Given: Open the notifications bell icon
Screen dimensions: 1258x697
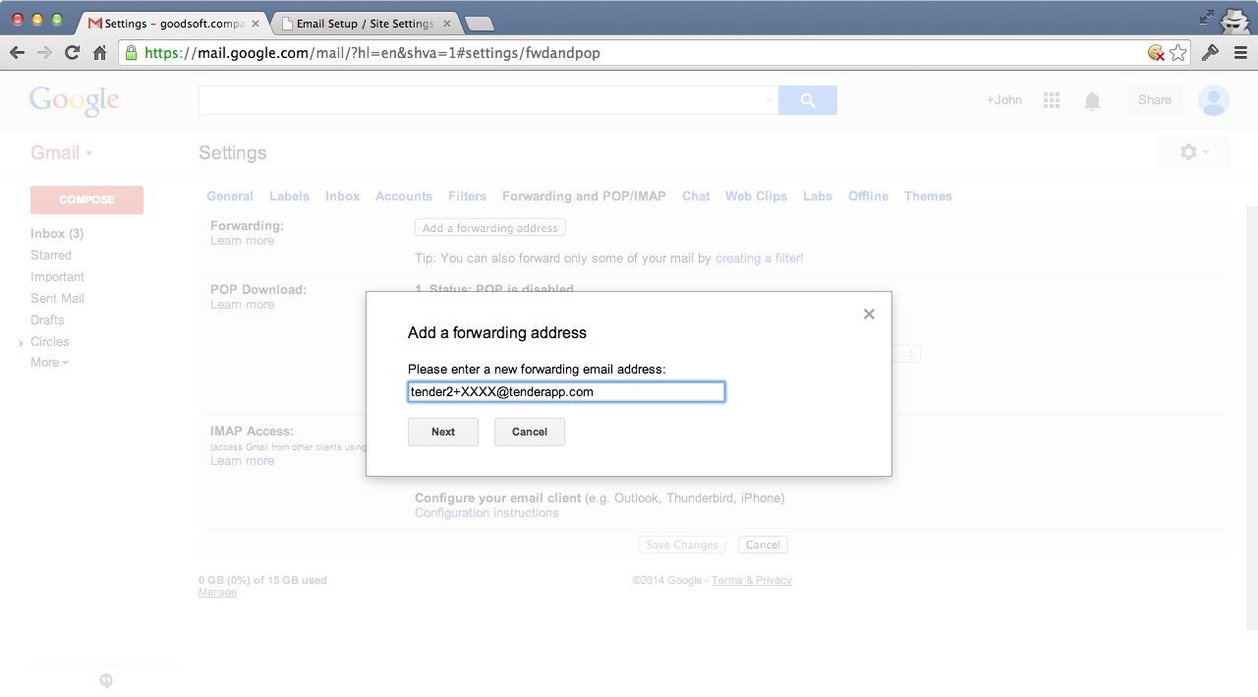Looking at the screenshot, I should 1092,100.
